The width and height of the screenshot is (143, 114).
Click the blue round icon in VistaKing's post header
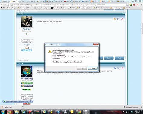[x=115, y=68]
